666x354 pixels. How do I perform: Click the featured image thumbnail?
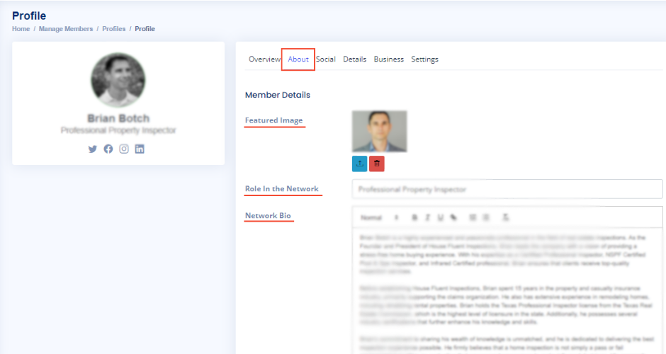click(379, 131)
